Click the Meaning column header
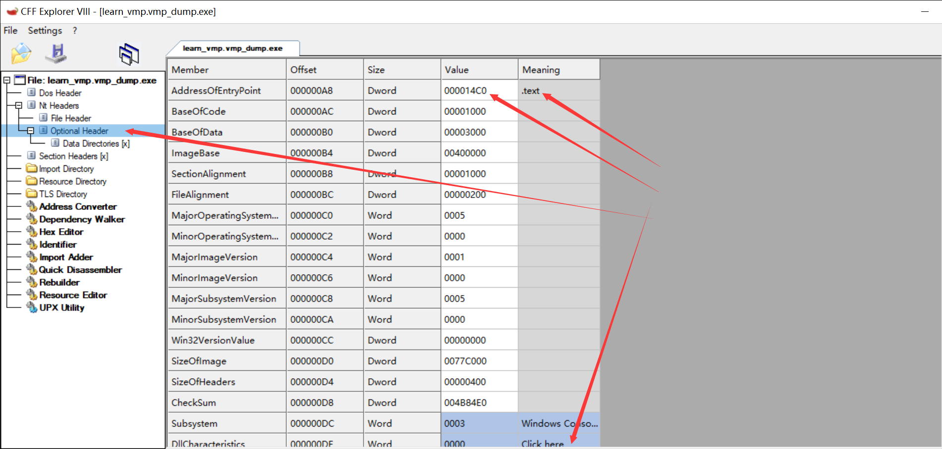 (559, 70)
